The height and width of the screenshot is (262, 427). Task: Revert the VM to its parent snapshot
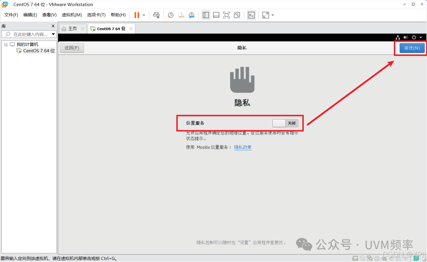coord(181,15)
